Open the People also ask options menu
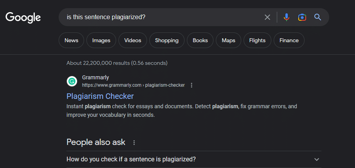 click(134, 143)
